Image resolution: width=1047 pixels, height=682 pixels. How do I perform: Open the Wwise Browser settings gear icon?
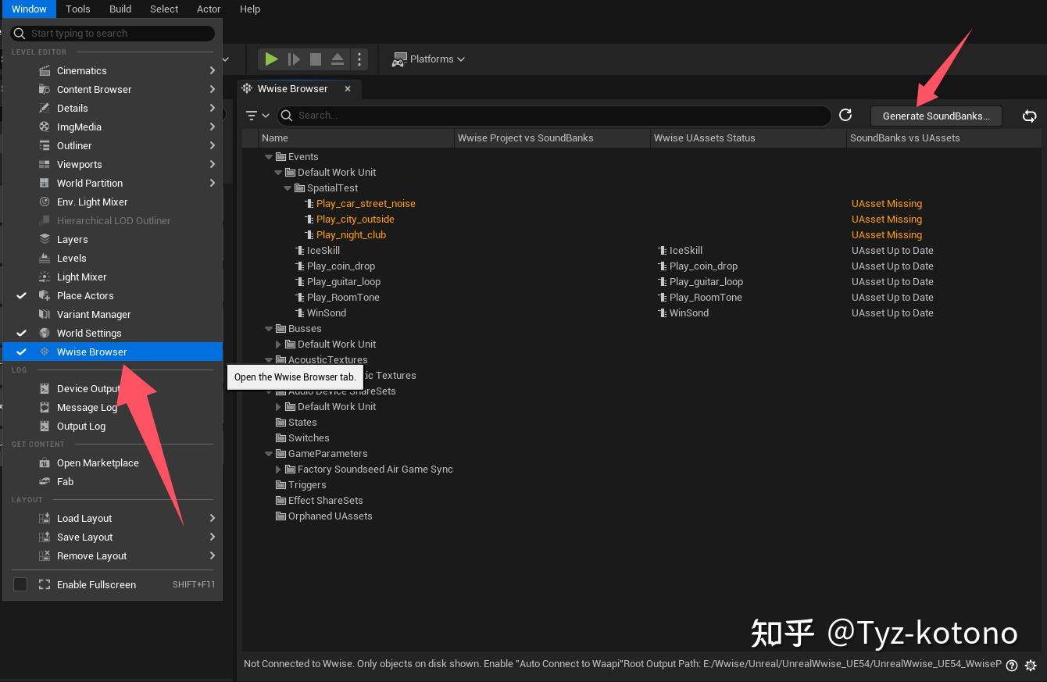(x=1031, y=665)
